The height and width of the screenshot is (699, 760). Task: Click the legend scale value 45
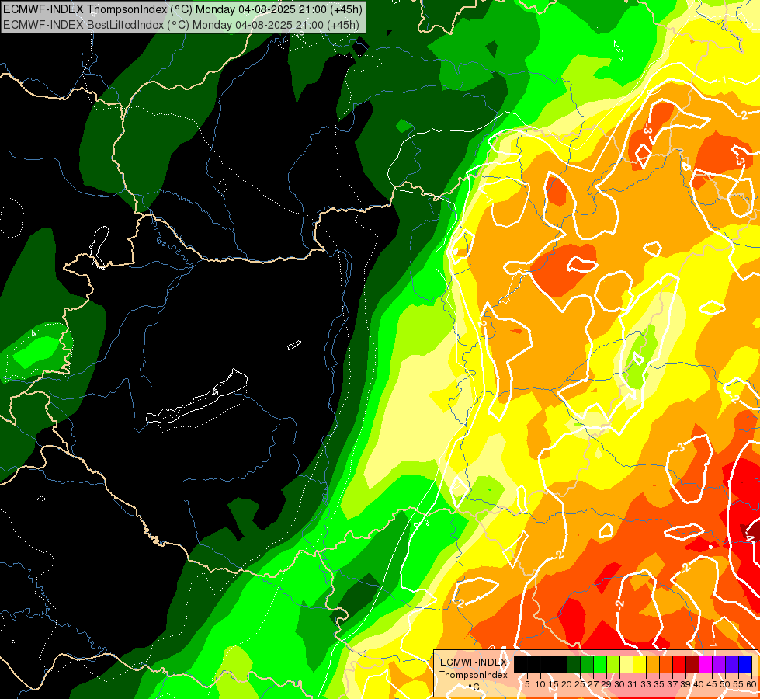(712, 684)
